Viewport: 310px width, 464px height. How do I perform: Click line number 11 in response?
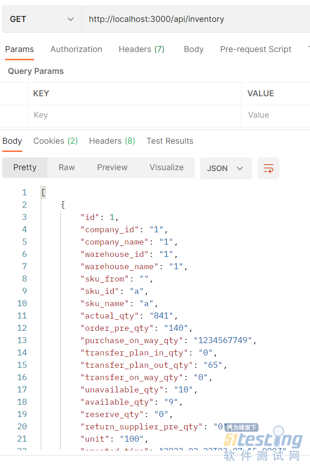point(22,316)
